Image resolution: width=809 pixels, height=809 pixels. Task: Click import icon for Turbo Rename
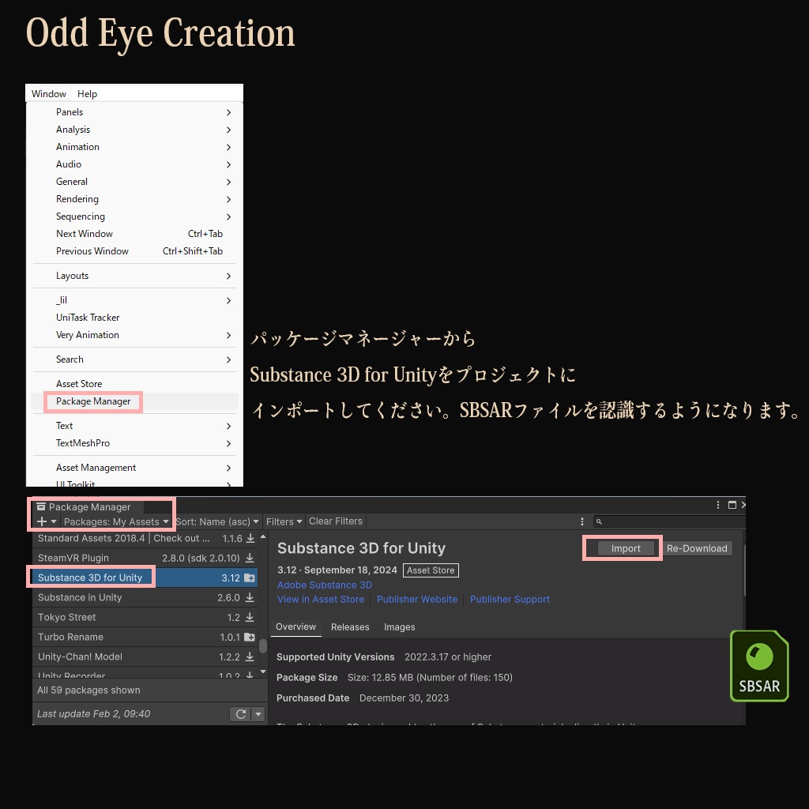point(249,638)
